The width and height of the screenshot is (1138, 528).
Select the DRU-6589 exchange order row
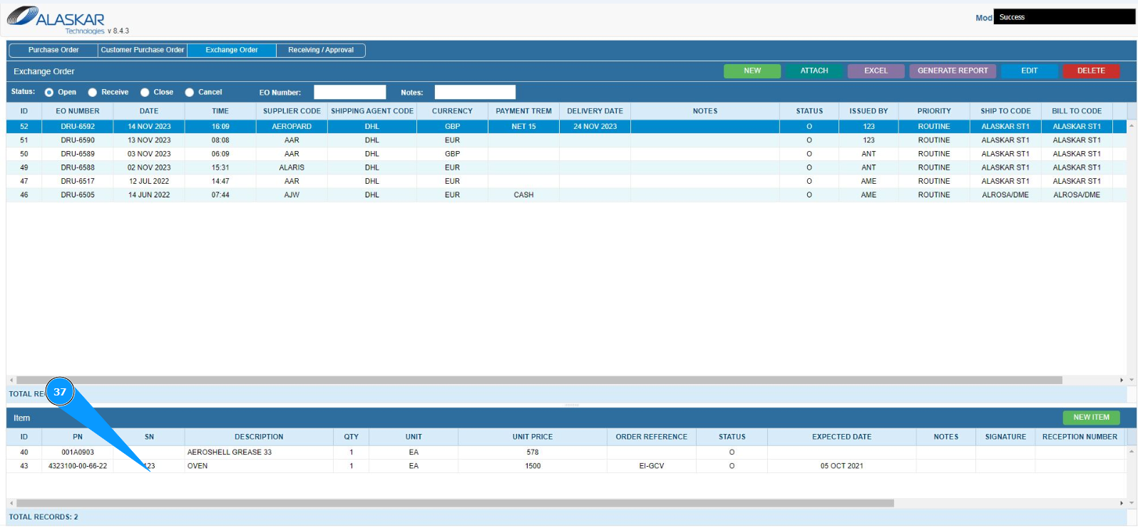click(x=78, y=154)
